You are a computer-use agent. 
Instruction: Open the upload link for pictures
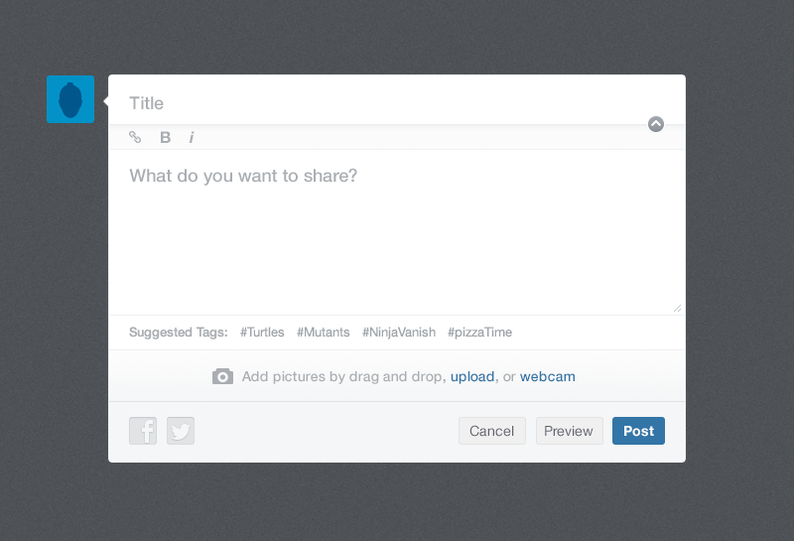point(472,377)
